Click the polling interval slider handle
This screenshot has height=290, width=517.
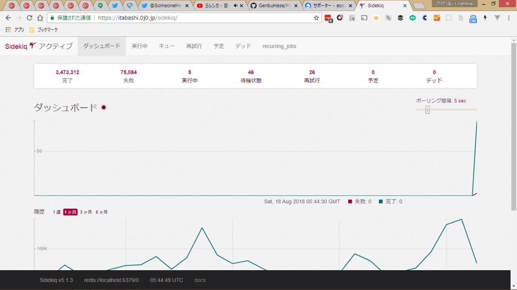pyautogui.click(x=427, y=110)
